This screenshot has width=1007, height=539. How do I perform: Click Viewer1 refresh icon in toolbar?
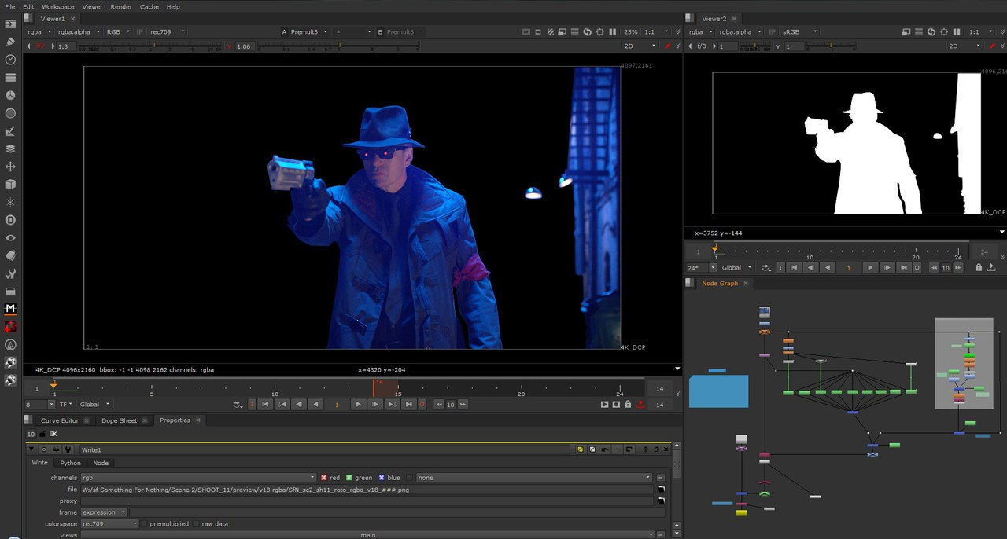coord(588,32)
